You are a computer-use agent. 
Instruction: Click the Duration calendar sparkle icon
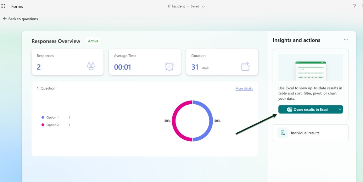pos(246,66)
